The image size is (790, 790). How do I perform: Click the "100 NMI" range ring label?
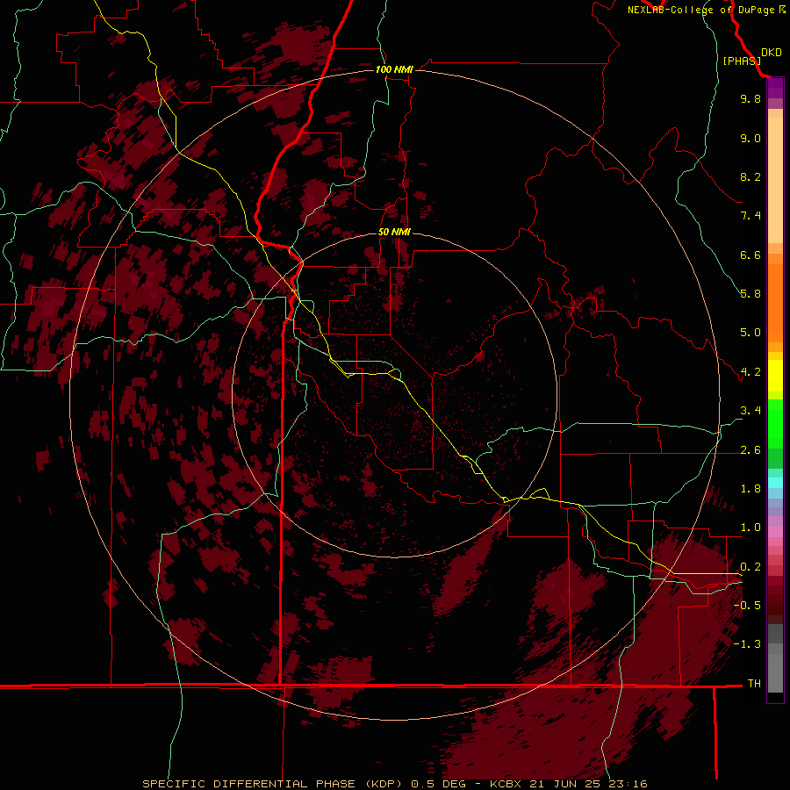[x=394, y=69]
